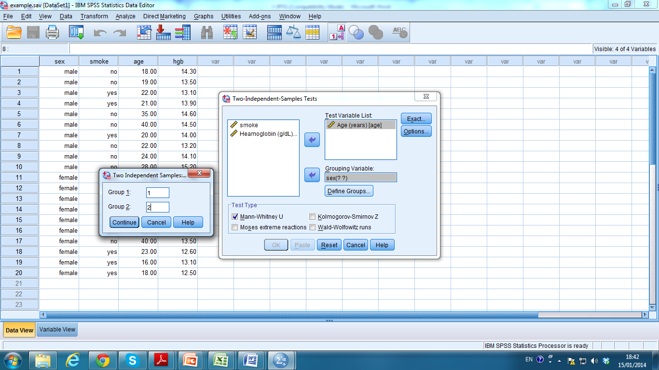Click Cancel in Two-Independent-Samples Tests dialog
This screenshot has width=659, height=370.
[356, 245]
